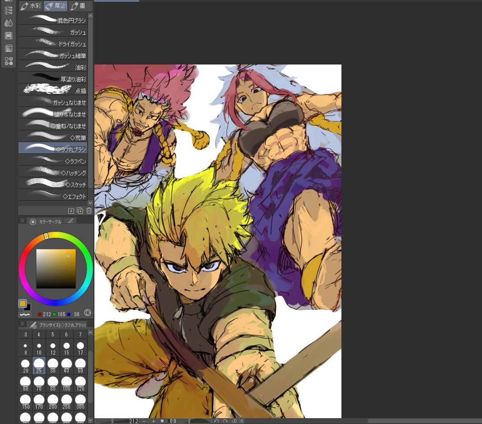The height and width of the screenshot is (424, 482).
Task: Pick the ガッシュ細筆 brush preset
Action: point(53,54)
